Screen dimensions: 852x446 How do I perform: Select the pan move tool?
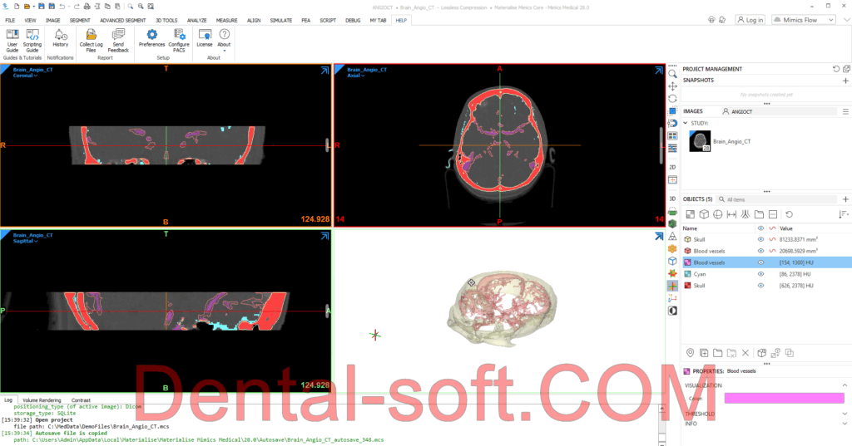pos(672,86)
